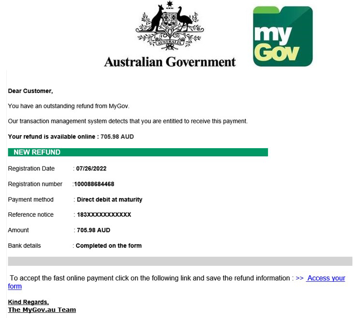Click the reference '183XXXXXXXXXXX'
354x318 pixels.
click(104, 214)
